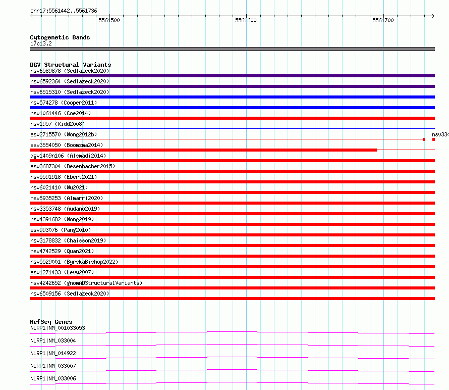Click nsv4242652 (gnomADStructuralVariants) label

click(86, 283)
